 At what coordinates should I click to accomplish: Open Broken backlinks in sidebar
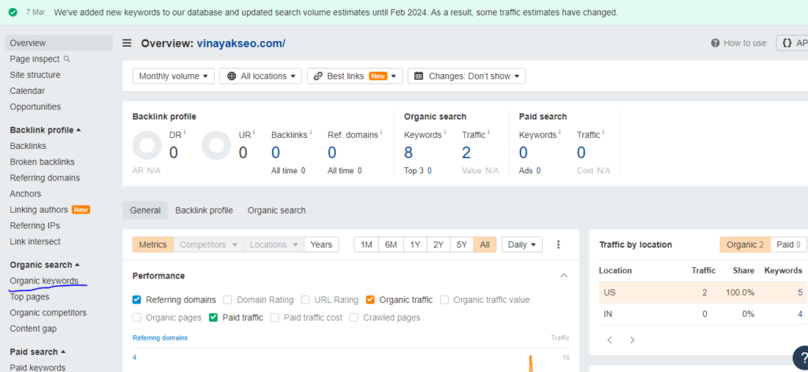(x=43, y=162)
